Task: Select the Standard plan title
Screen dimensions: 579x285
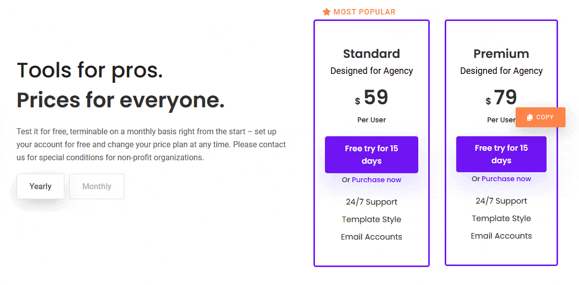Action: pos(371,54)
